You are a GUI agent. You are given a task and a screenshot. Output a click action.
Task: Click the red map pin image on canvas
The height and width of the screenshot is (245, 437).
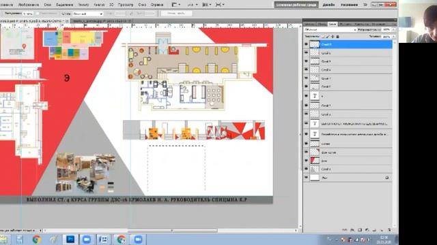pyautogui.click(x=25, y=47)
